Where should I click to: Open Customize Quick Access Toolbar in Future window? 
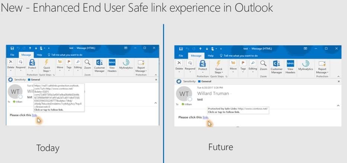pyautogui.click(x=221, y=49)
